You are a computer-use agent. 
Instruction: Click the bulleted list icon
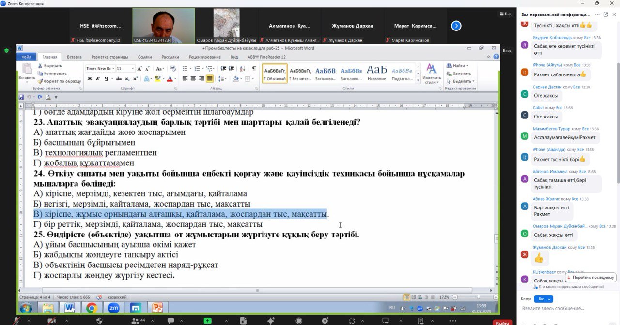coord(186,69)
